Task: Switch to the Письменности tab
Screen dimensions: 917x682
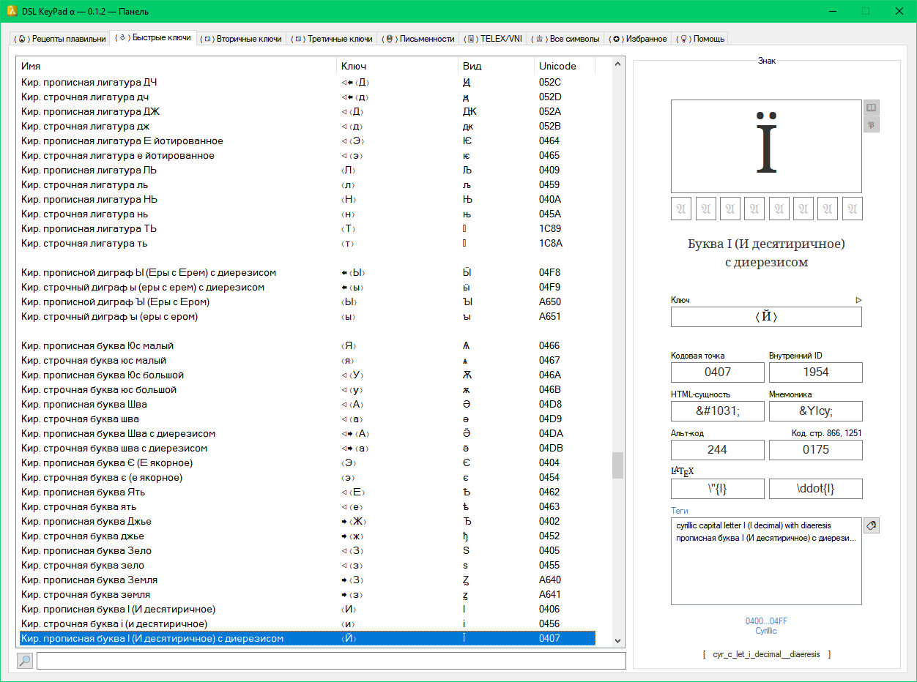Action: point(420,39)
